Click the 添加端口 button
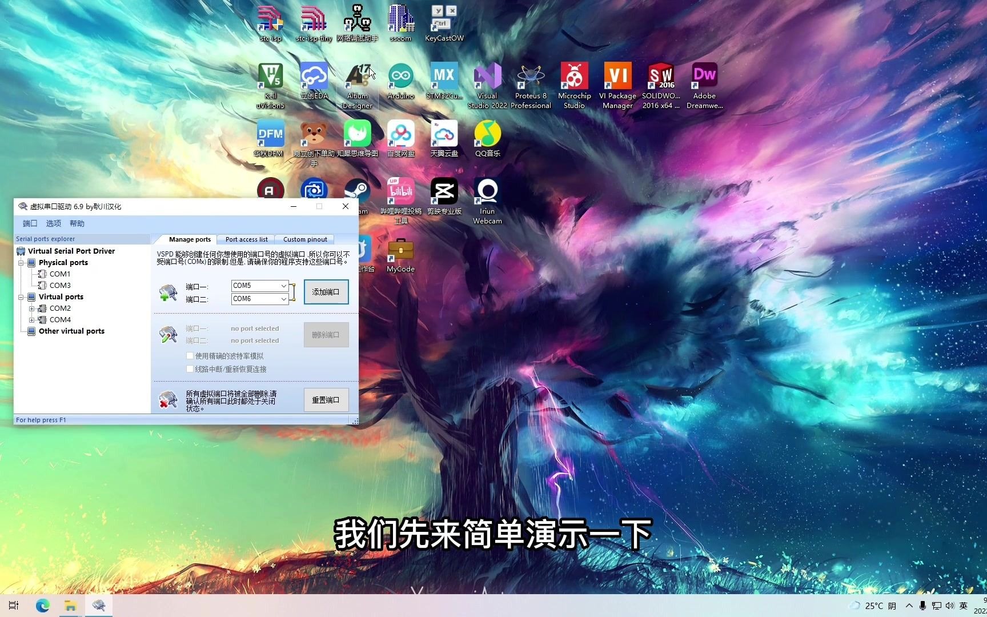The width and height of the screenshot is (987, 617). (326, 292)
